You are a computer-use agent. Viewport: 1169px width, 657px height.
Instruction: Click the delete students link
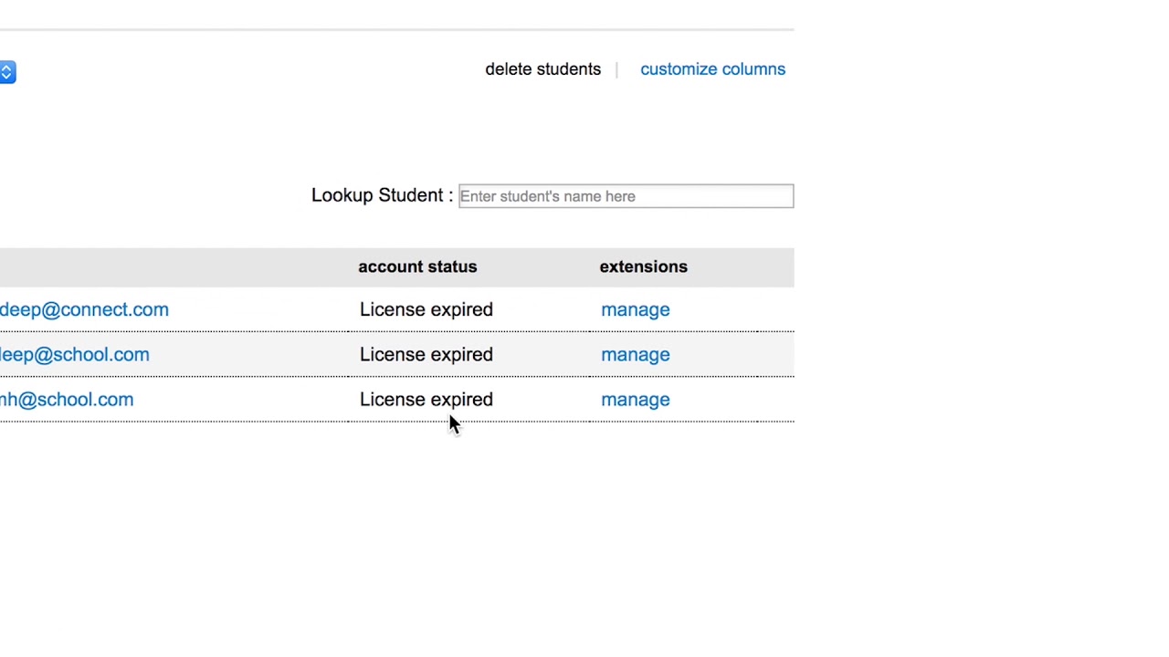(542, 69)
